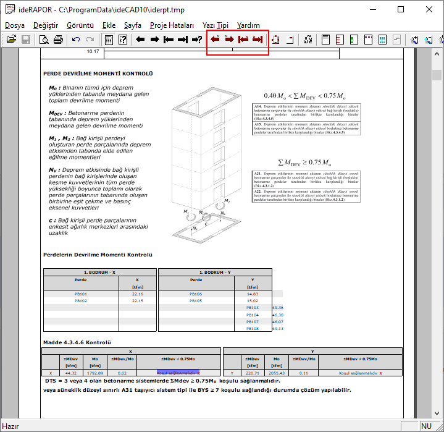The image size is (444, 432).
Task: Jump to the last page using the black arrow
Action: coord(183,40)
